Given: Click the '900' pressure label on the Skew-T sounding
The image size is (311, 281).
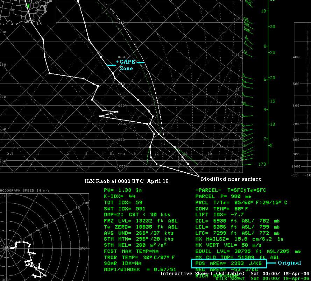Looking at the screenshot, I should [121, 154].
